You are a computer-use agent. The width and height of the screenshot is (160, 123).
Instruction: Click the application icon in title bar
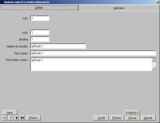(x=2, y=2)
